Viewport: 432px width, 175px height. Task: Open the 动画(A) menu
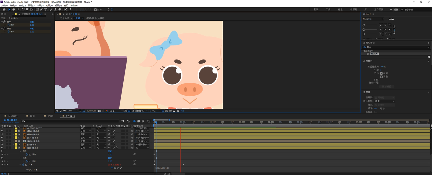pos(49,6)
